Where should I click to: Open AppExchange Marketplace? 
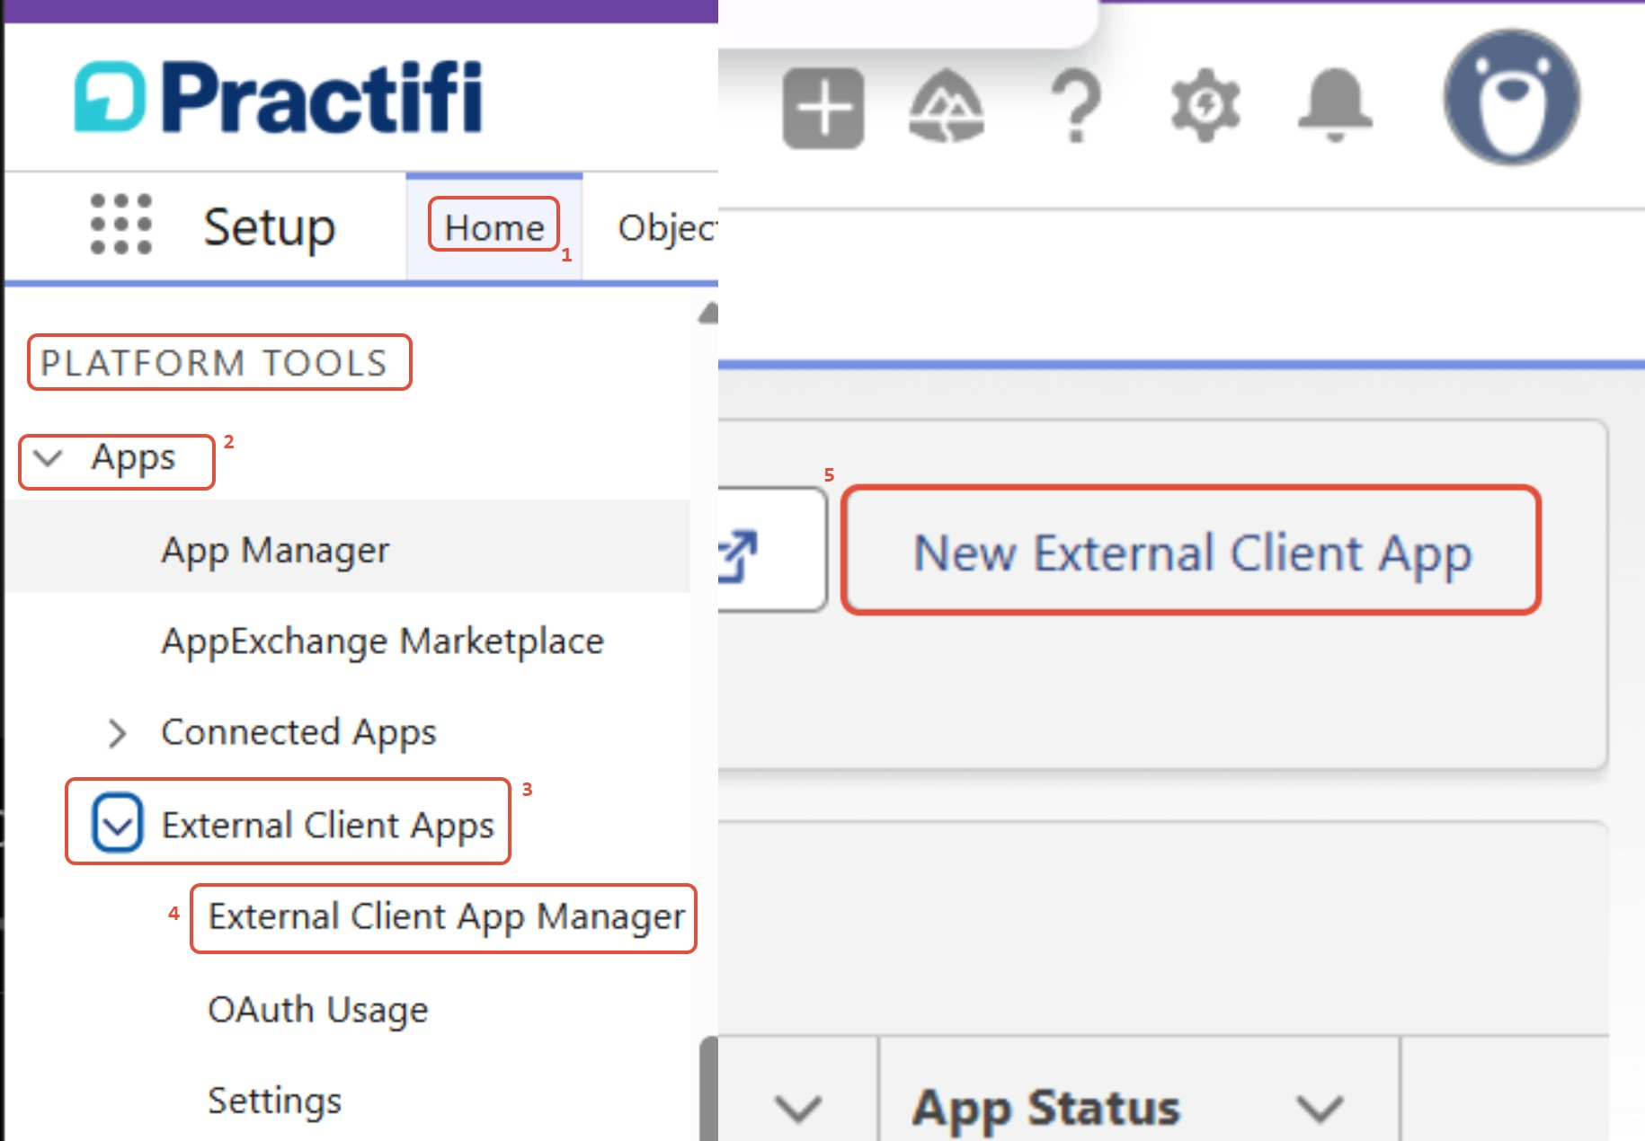pyautogui.click(x=382, y=641)
